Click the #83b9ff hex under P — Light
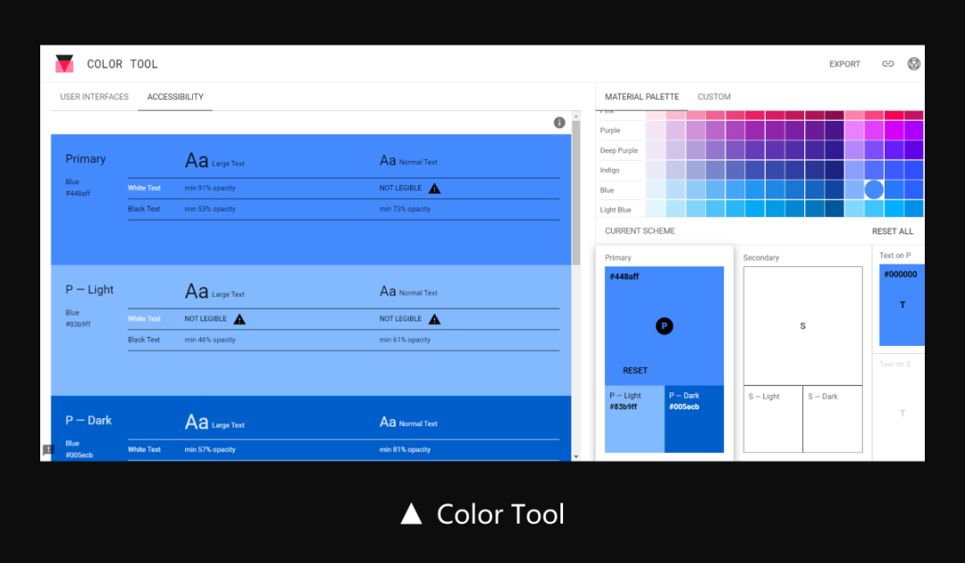The image size is (965, 563). [x=78, y=324]
